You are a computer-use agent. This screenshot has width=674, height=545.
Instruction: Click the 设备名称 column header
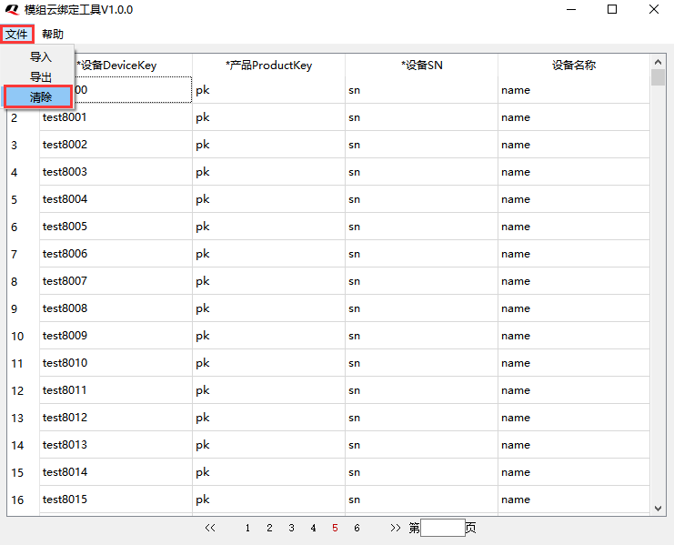pos(574,66)
